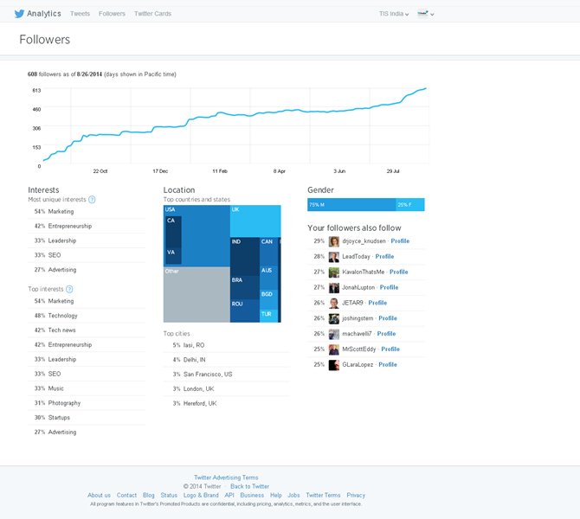The image size is (580, 519).
Task: Click JonahLupton avatar thumbnail
Action: coord(333,287)
